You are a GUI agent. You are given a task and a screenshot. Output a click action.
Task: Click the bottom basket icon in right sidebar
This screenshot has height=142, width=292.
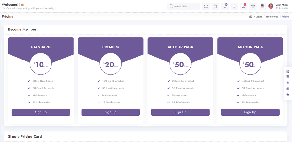(288, 95)
